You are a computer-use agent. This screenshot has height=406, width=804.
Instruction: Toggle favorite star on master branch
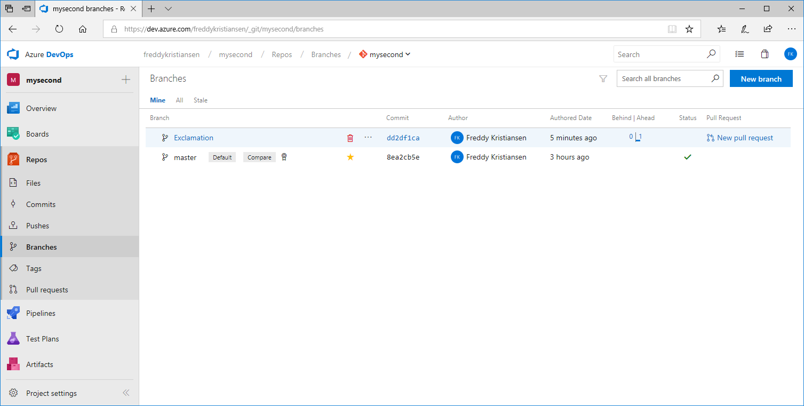pyautogui.click(x=351, y=157)
